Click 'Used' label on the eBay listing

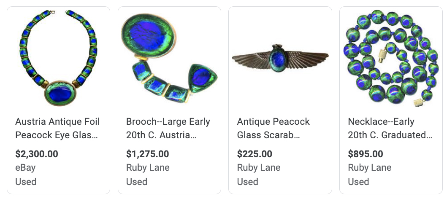pyautogui.click(x=26, y=182)
